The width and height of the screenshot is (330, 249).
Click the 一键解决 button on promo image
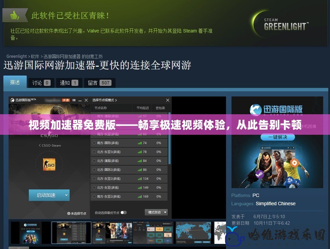[278, 137]
